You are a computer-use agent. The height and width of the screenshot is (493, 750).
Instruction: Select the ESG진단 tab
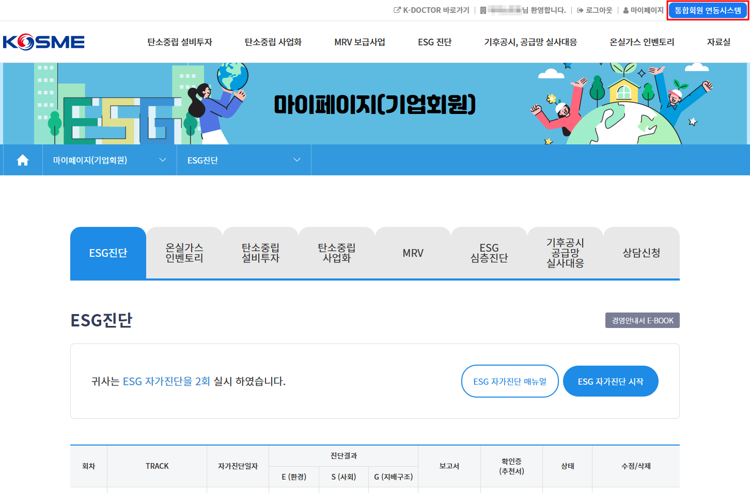pos(108,253)
